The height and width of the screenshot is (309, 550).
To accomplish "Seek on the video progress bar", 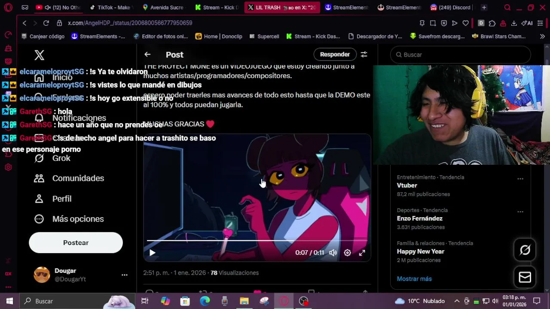I will (x=257, y=241).
